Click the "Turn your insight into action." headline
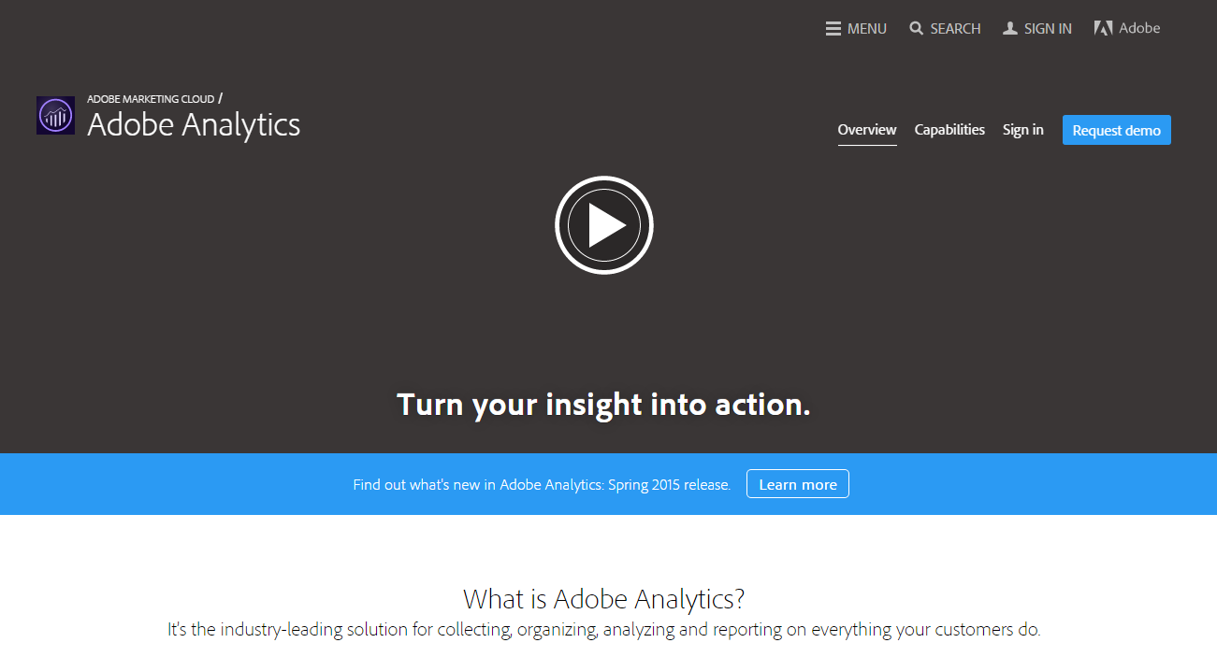Screen dimensions: 1217x657 (x=603, y=405)
